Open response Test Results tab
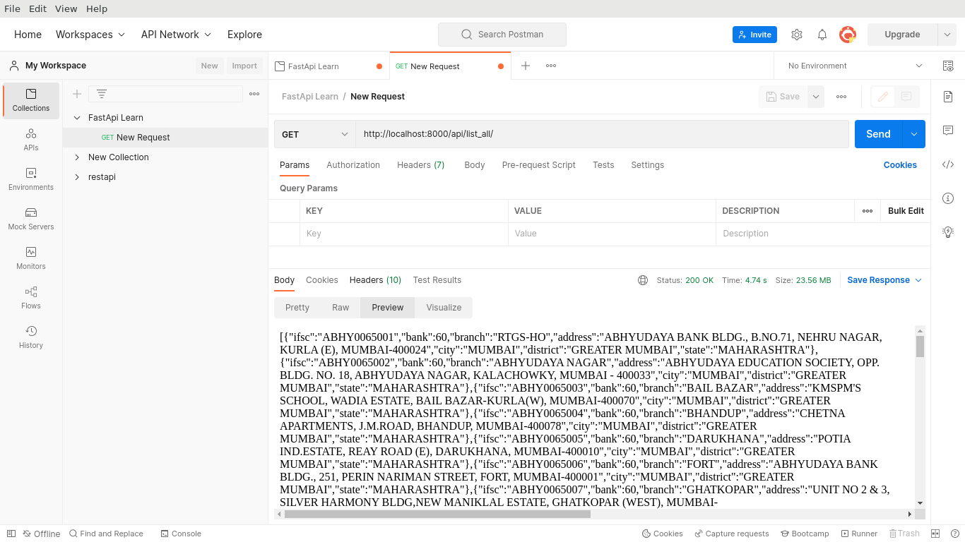Image resolution: width=965 pixels, height=542 pixels. [437, 280]
